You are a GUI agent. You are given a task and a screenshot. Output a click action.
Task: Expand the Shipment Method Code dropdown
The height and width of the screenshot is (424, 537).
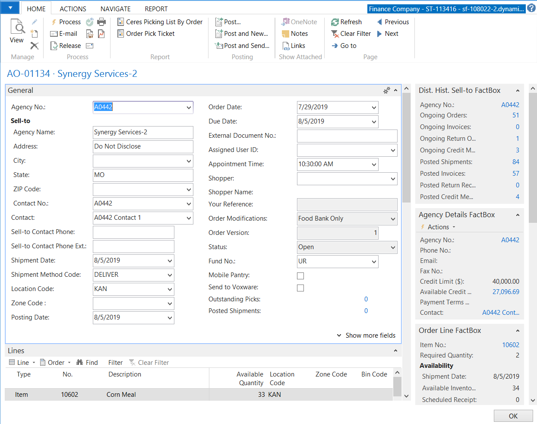pos(170,275)
